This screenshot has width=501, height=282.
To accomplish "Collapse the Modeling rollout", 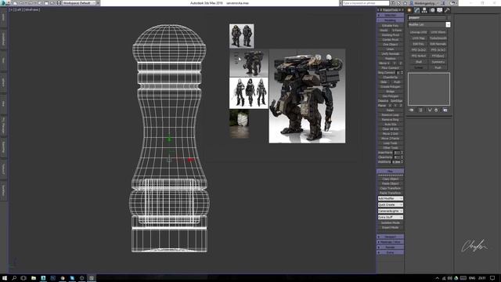I will pos(390,20).
